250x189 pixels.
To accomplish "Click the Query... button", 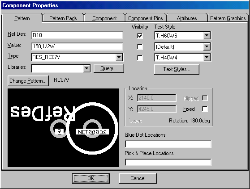I will [108, 68].
